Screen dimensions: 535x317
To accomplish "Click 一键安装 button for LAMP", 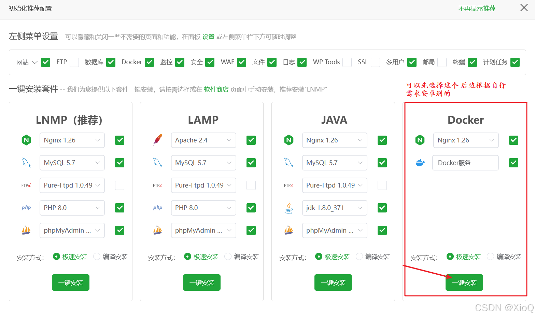I will (202, 282).
